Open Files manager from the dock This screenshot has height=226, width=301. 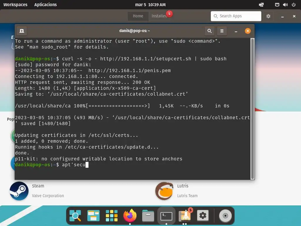(148, 216)
